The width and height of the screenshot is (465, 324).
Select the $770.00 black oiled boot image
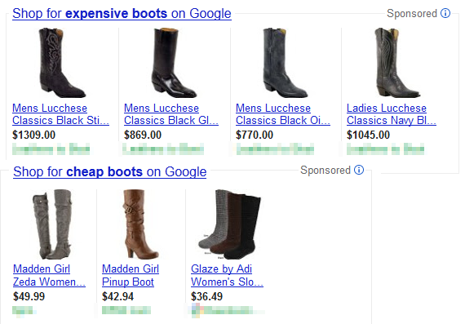286,63
